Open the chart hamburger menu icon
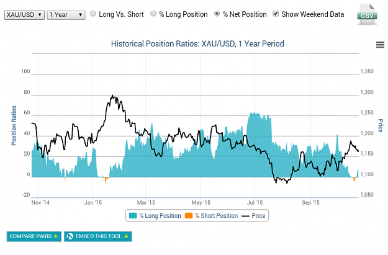Screen dimensions: 388x255 click(380, 45)
